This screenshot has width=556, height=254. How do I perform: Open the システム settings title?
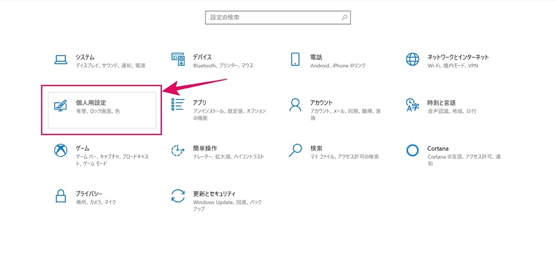click(x=85, y=57)
